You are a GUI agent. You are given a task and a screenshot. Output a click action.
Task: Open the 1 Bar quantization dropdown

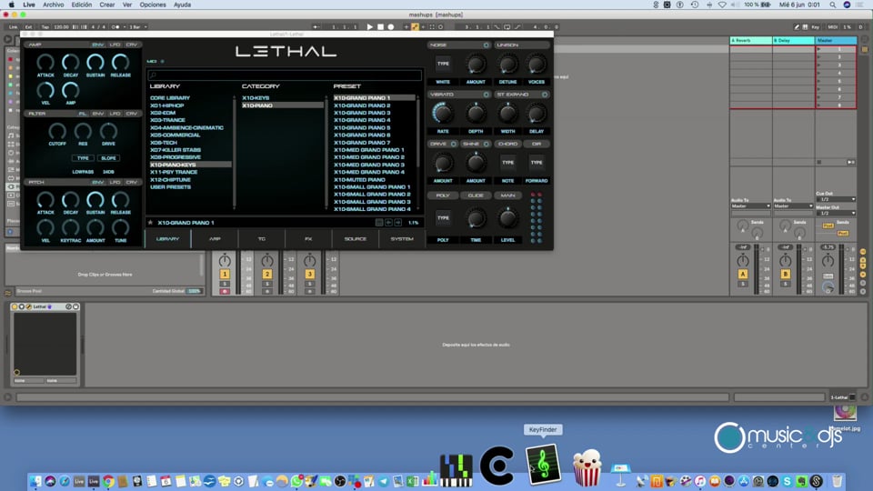coord(138,26)
